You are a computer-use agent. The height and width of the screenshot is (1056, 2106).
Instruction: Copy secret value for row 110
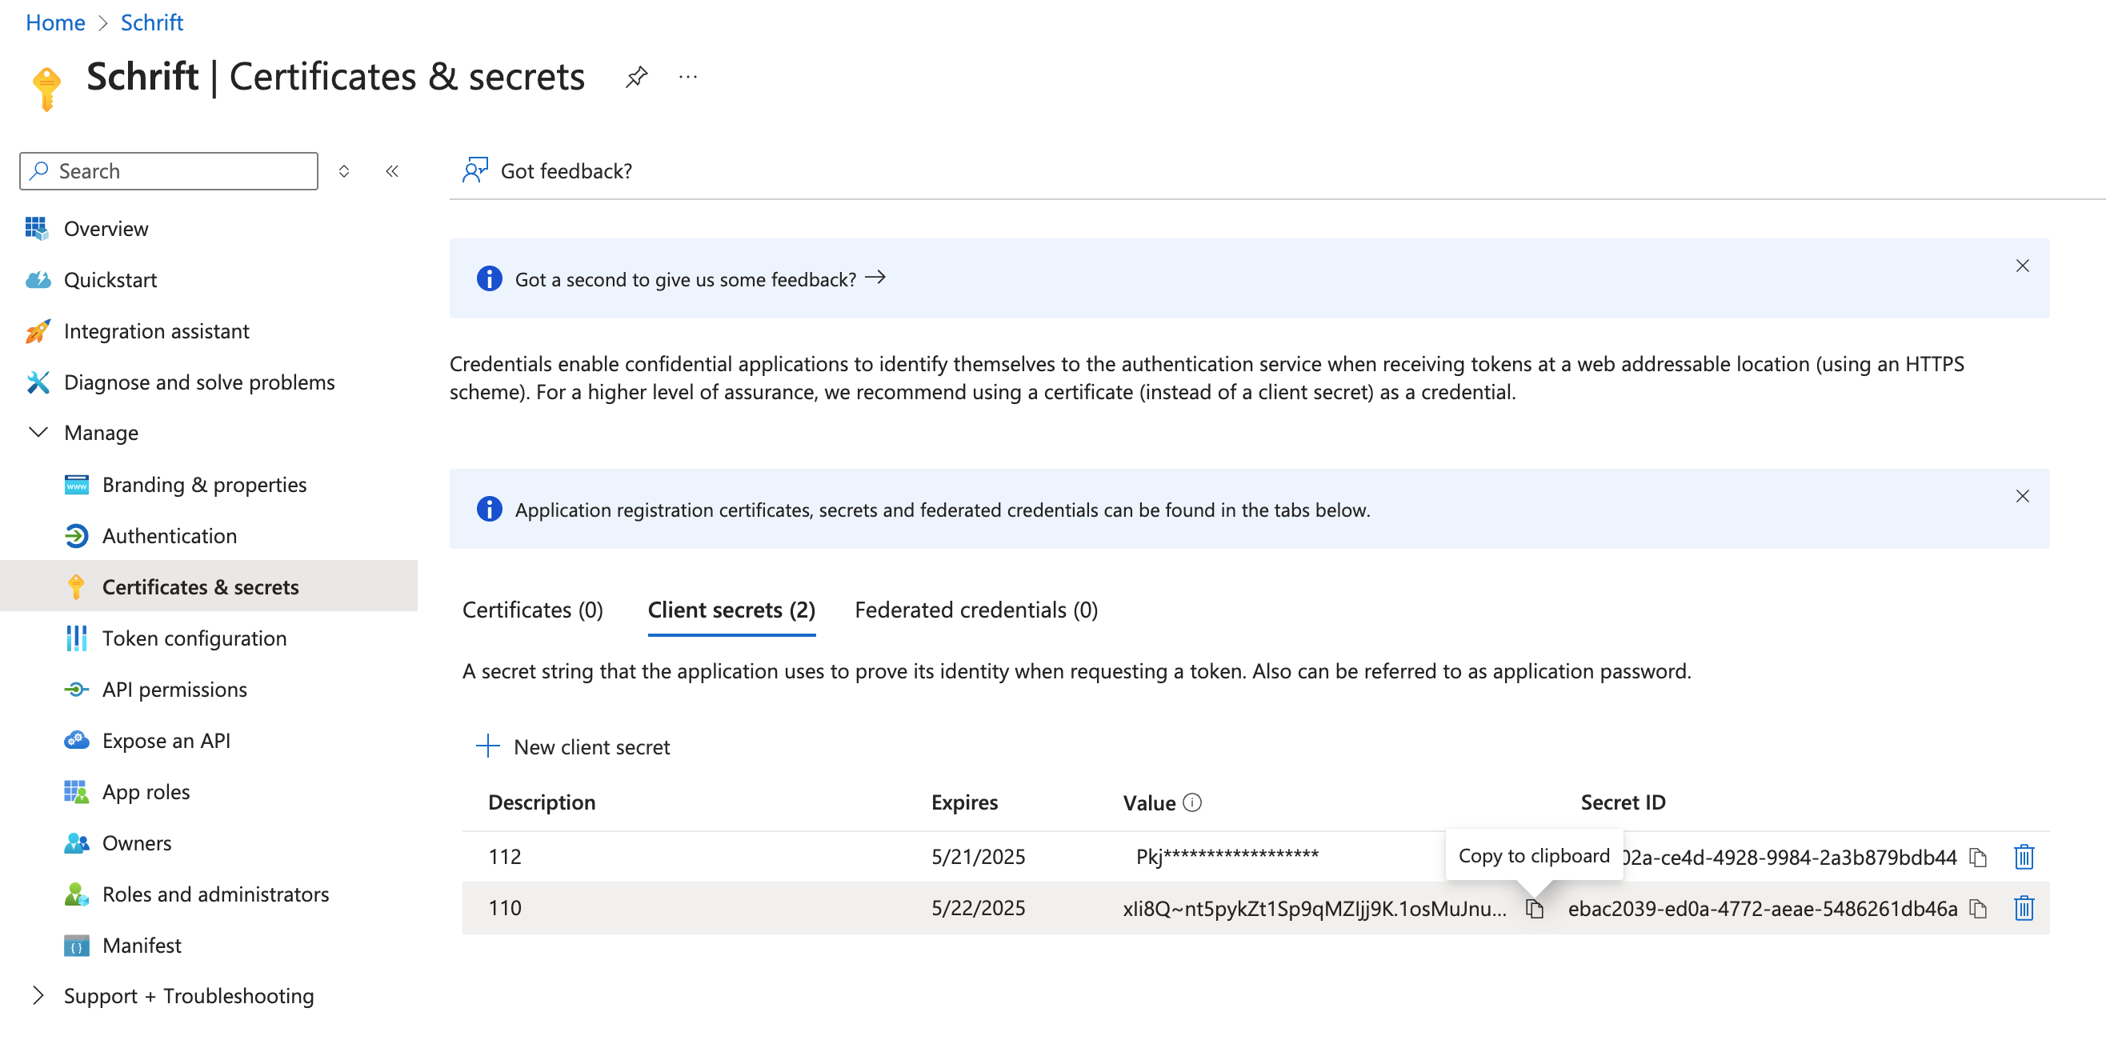point(1535,908)
